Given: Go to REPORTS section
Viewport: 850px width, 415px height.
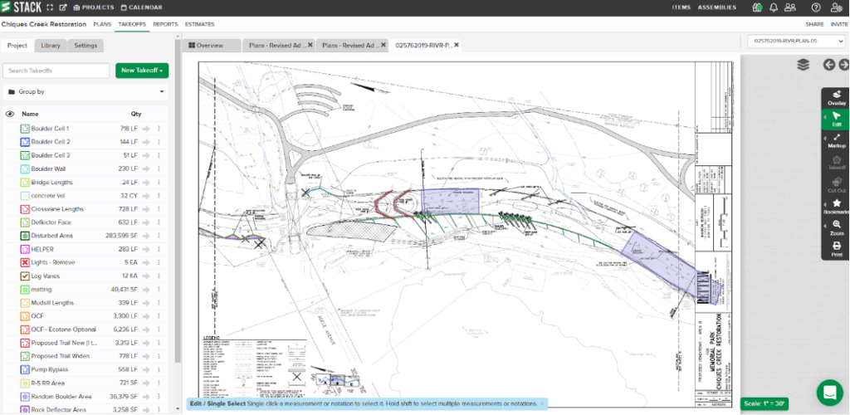Looking at the screenshot, I should click(165, 24).
